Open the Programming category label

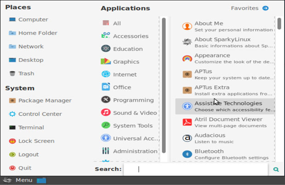pyautogui.click(x=133, y=100)
